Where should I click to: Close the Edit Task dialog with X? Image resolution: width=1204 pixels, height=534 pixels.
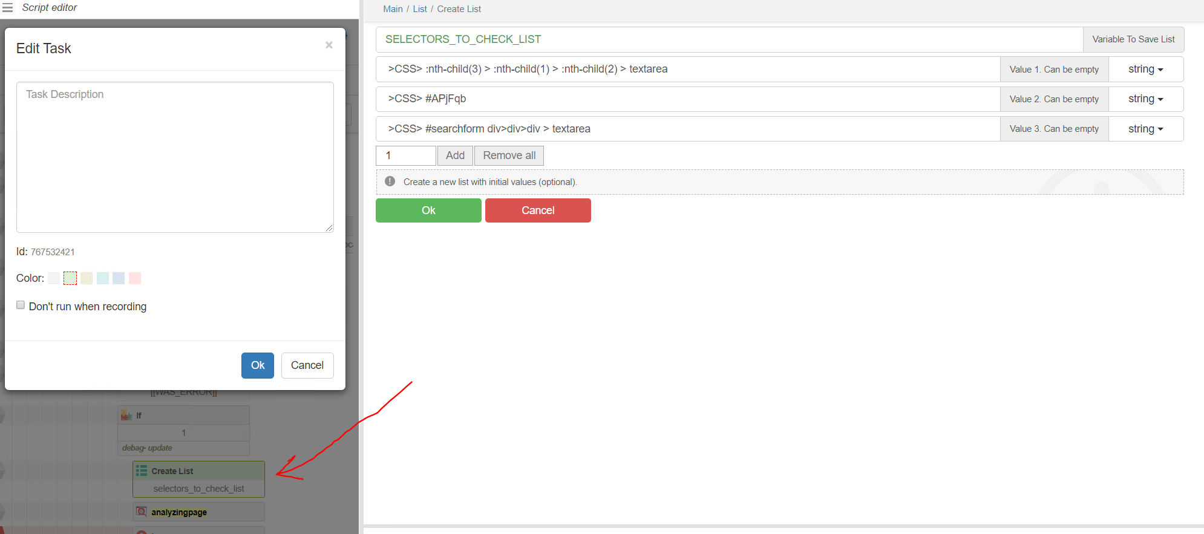[329, 45]
